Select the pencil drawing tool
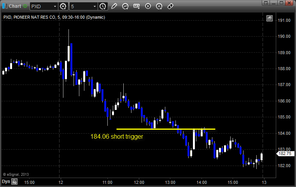 coord(114,6)
